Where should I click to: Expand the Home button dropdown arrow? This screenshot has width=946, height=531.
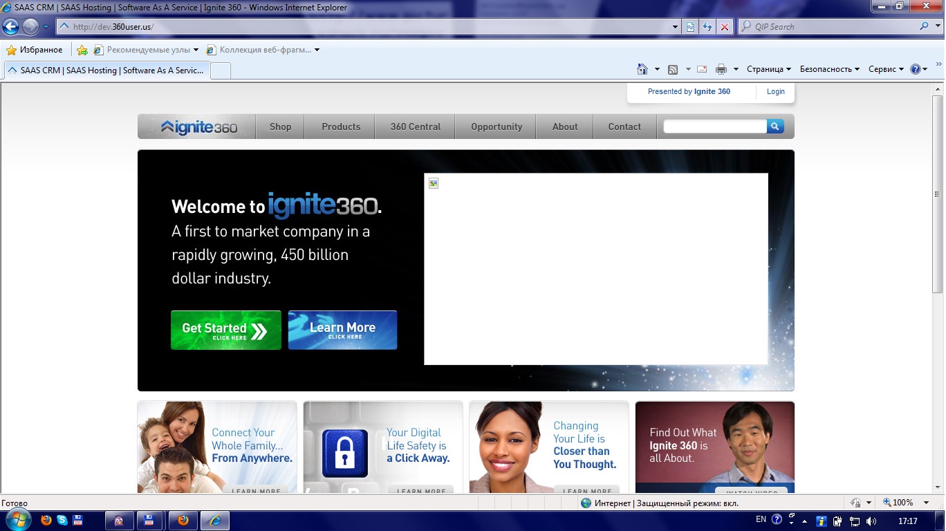(656, 69)
